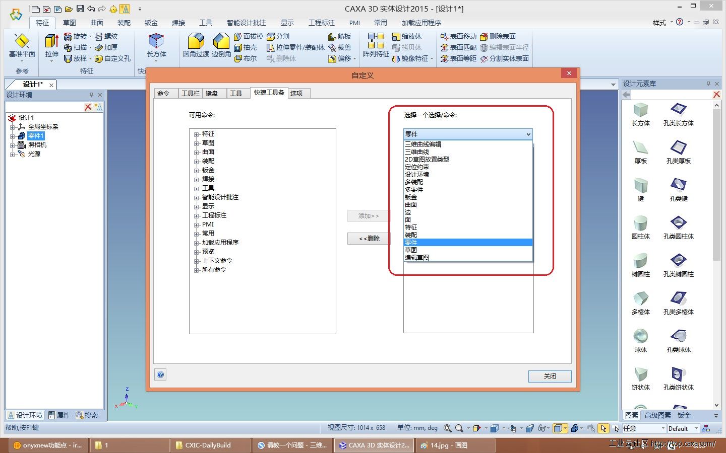Click the 面拔模 draft tool
726x453 pixels.
249,36
